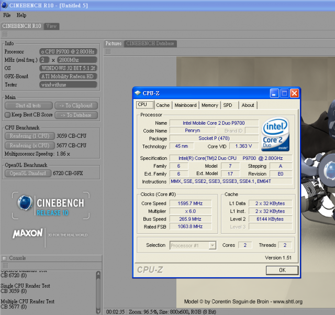Viewport: 335px width, 315px height.
Task: Click the GFX-Board info field
Action: (68, 77)
